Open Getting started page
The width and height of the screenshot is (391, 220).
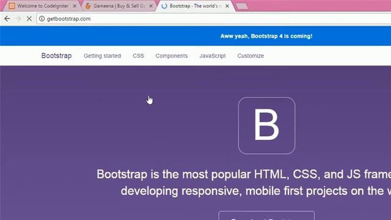click(x=102, y=56)
